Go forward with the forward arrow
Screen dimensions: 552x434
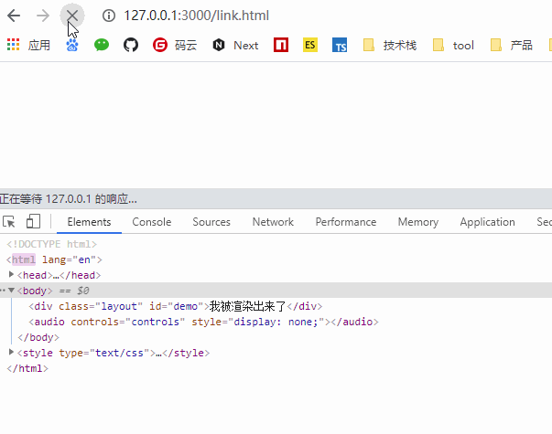(43, 16)
